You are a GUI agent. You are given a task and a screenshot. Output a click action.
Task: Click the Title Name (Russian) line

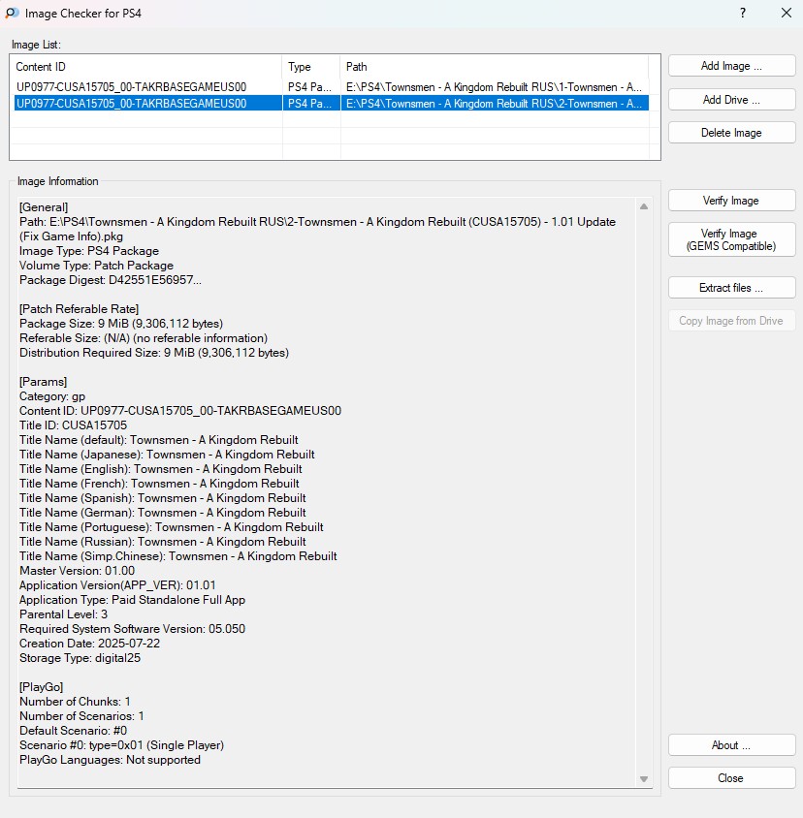click(x=163, y=542)
